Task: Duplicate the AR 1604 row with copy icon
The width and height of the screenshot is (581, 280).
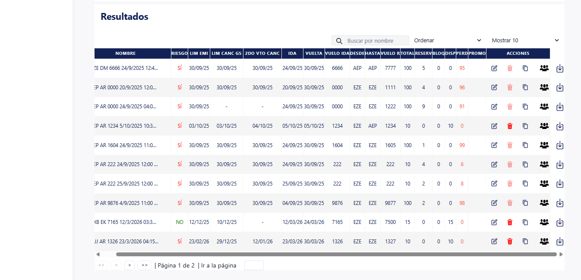Action: pos(525,145)
